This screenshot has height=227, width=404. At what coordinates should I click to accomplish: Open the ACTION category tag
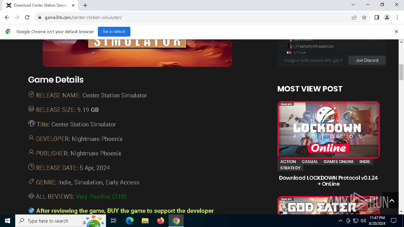(288, 161)
